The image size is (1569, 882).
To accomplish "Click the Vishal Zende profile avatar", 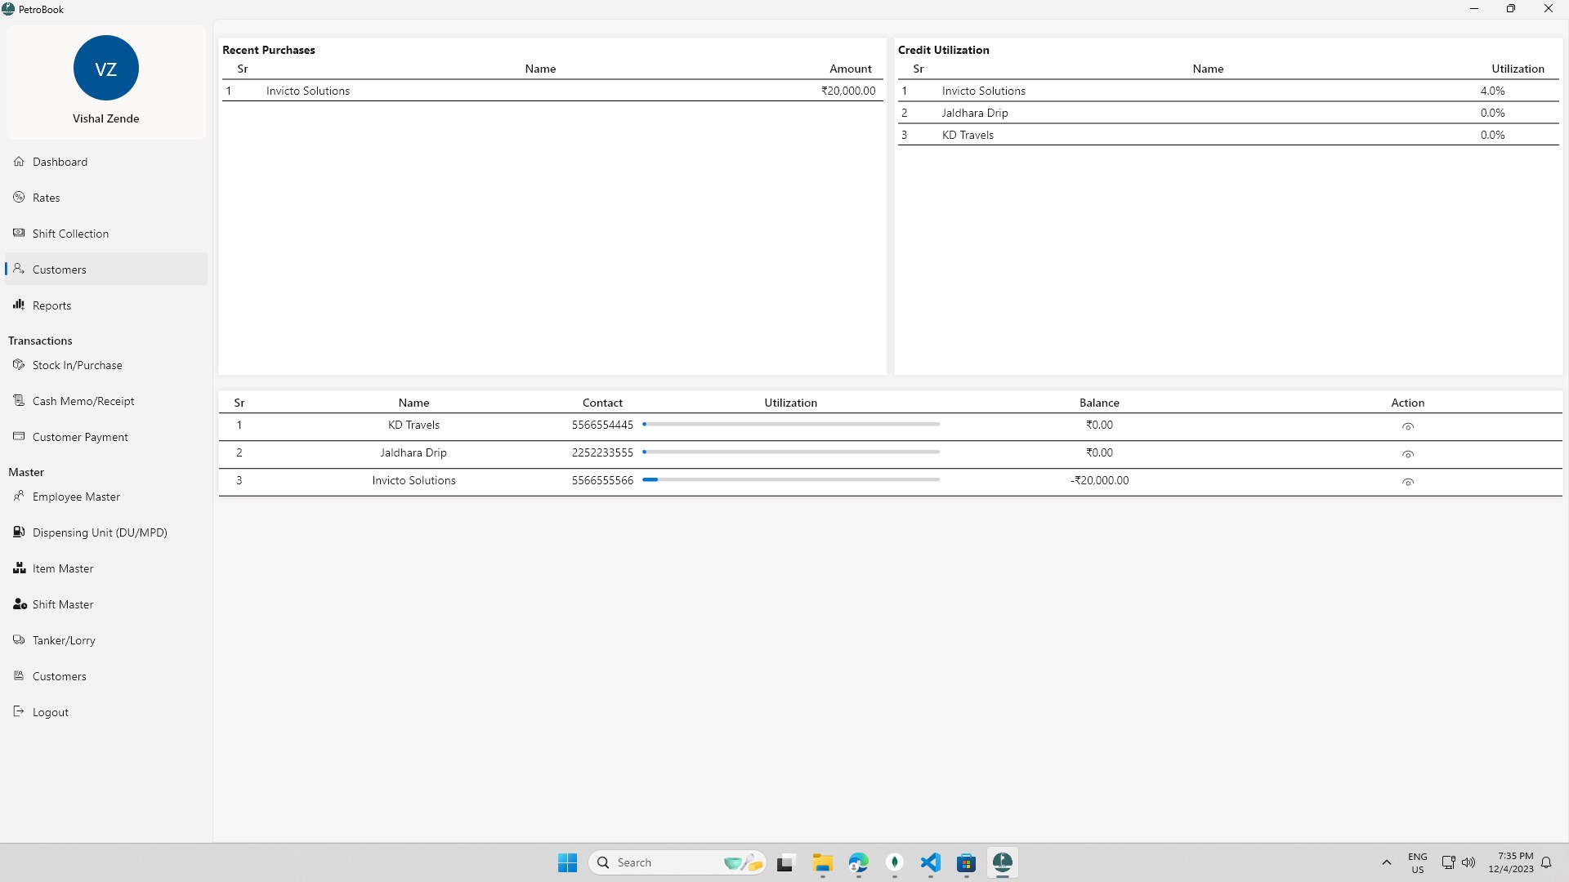I will tap(105, 68).
